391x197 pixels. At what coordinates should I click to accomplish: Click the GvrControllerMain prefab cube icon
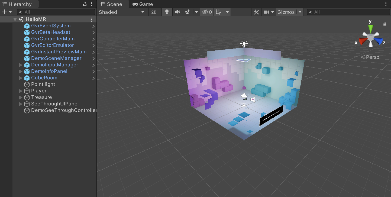[x=27, y=39]
